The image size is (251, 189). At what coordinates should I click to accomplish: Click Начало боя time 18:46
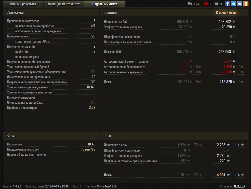point(91,144)
